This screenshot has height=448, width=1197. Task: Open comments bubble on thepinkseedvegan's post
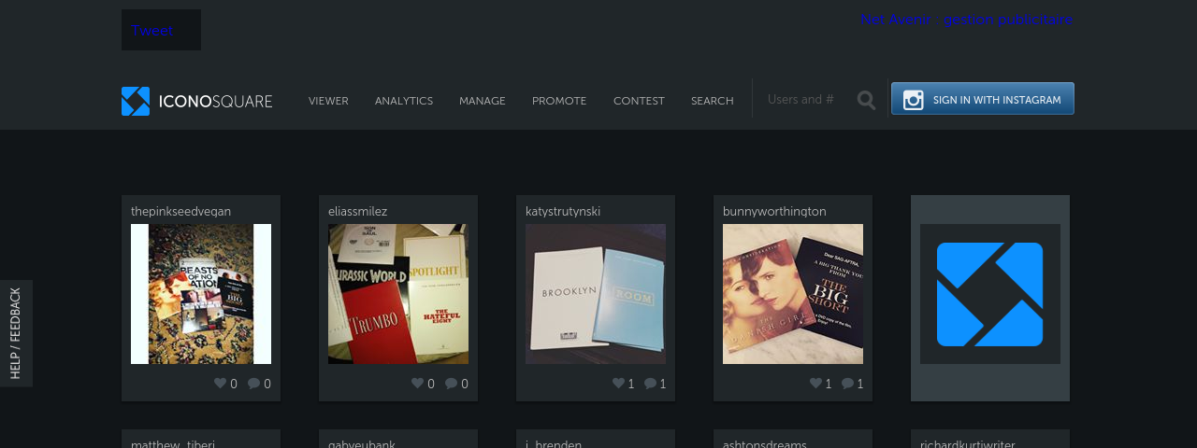coord(253,384)
